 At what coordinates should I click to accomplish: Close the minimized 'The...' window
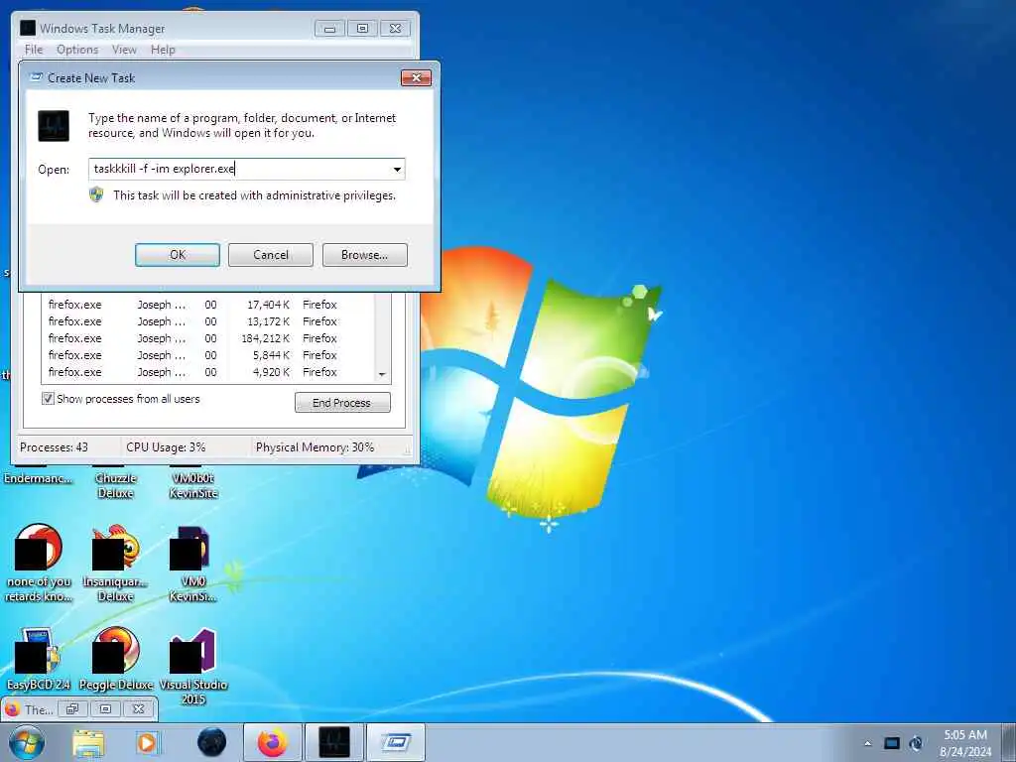[x=139, y=709]
